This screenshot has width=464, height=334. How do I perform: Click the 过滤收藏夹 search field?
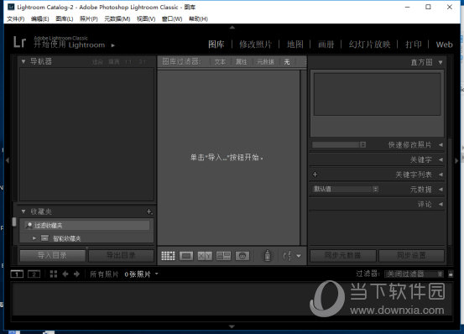87,226
